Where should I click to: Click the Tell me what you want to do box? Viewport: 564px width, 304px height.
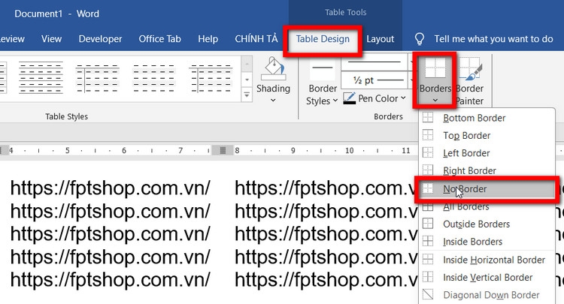493,39
